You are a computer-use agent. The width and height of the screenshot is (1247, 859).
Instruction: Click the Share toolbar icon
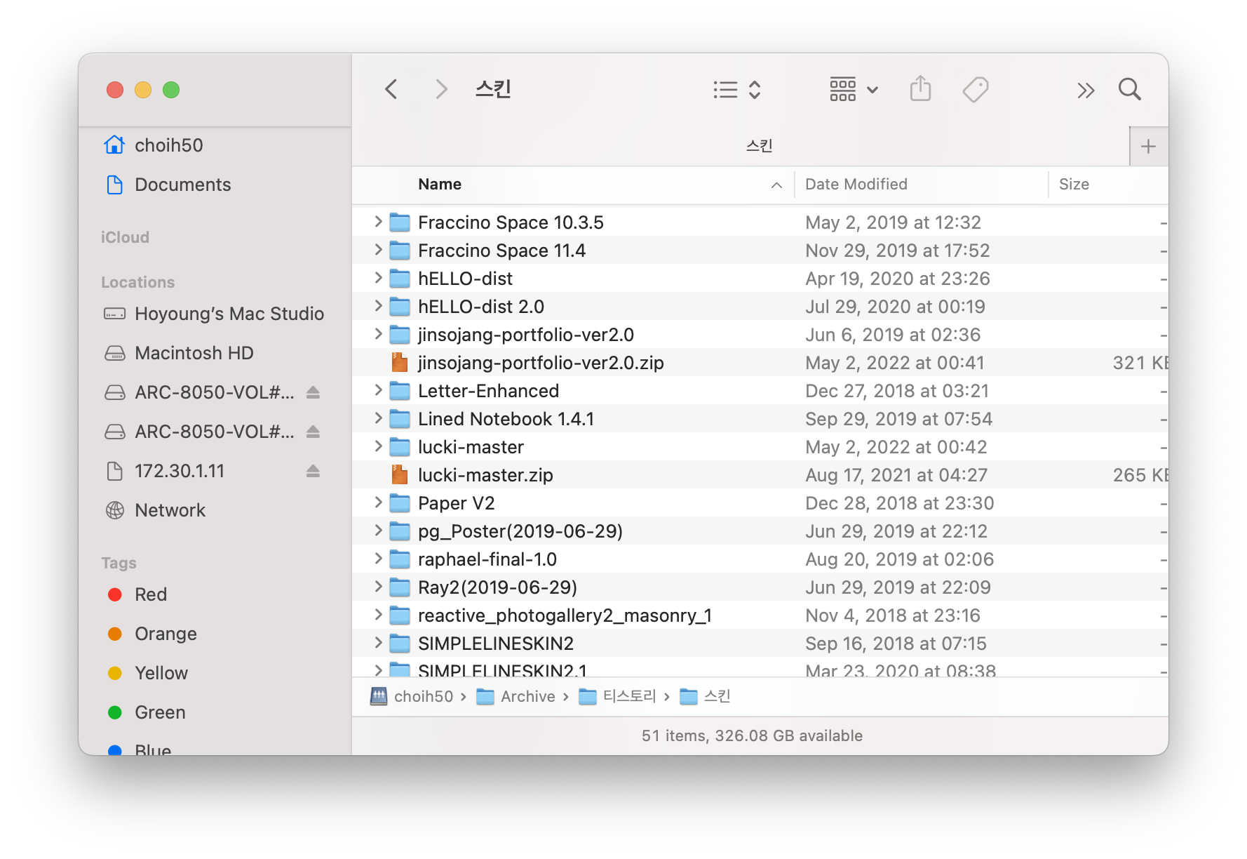tap(920, 89)
